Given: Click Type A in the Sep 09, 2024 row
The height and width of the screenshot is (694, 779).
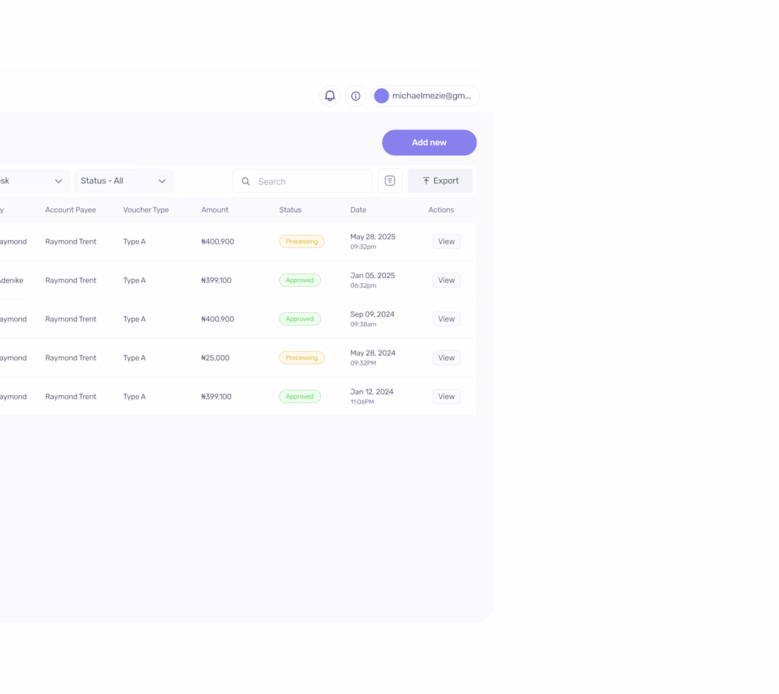Looking at the screenshot, I should [135, 319].
